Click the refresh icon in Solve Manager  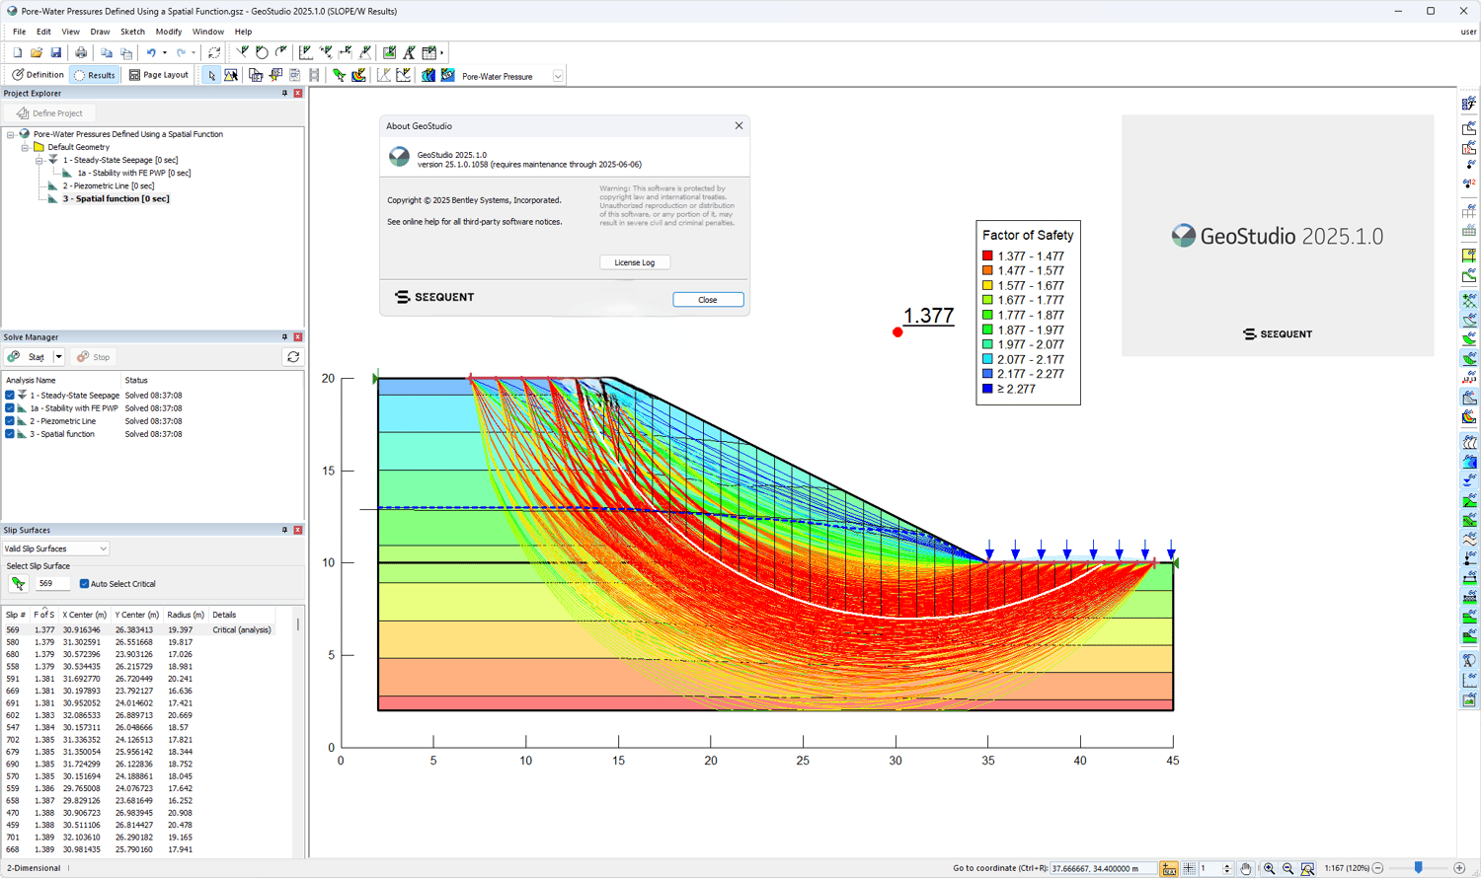(x=293, y=357)
